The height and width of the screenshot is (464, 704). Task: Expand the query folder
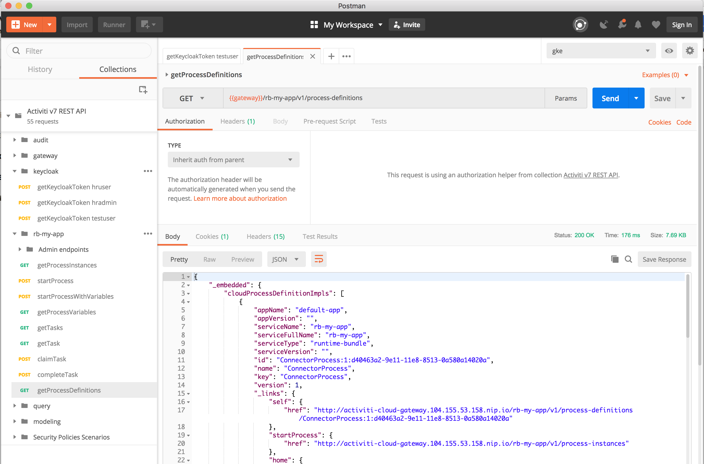tap(15, 405)
